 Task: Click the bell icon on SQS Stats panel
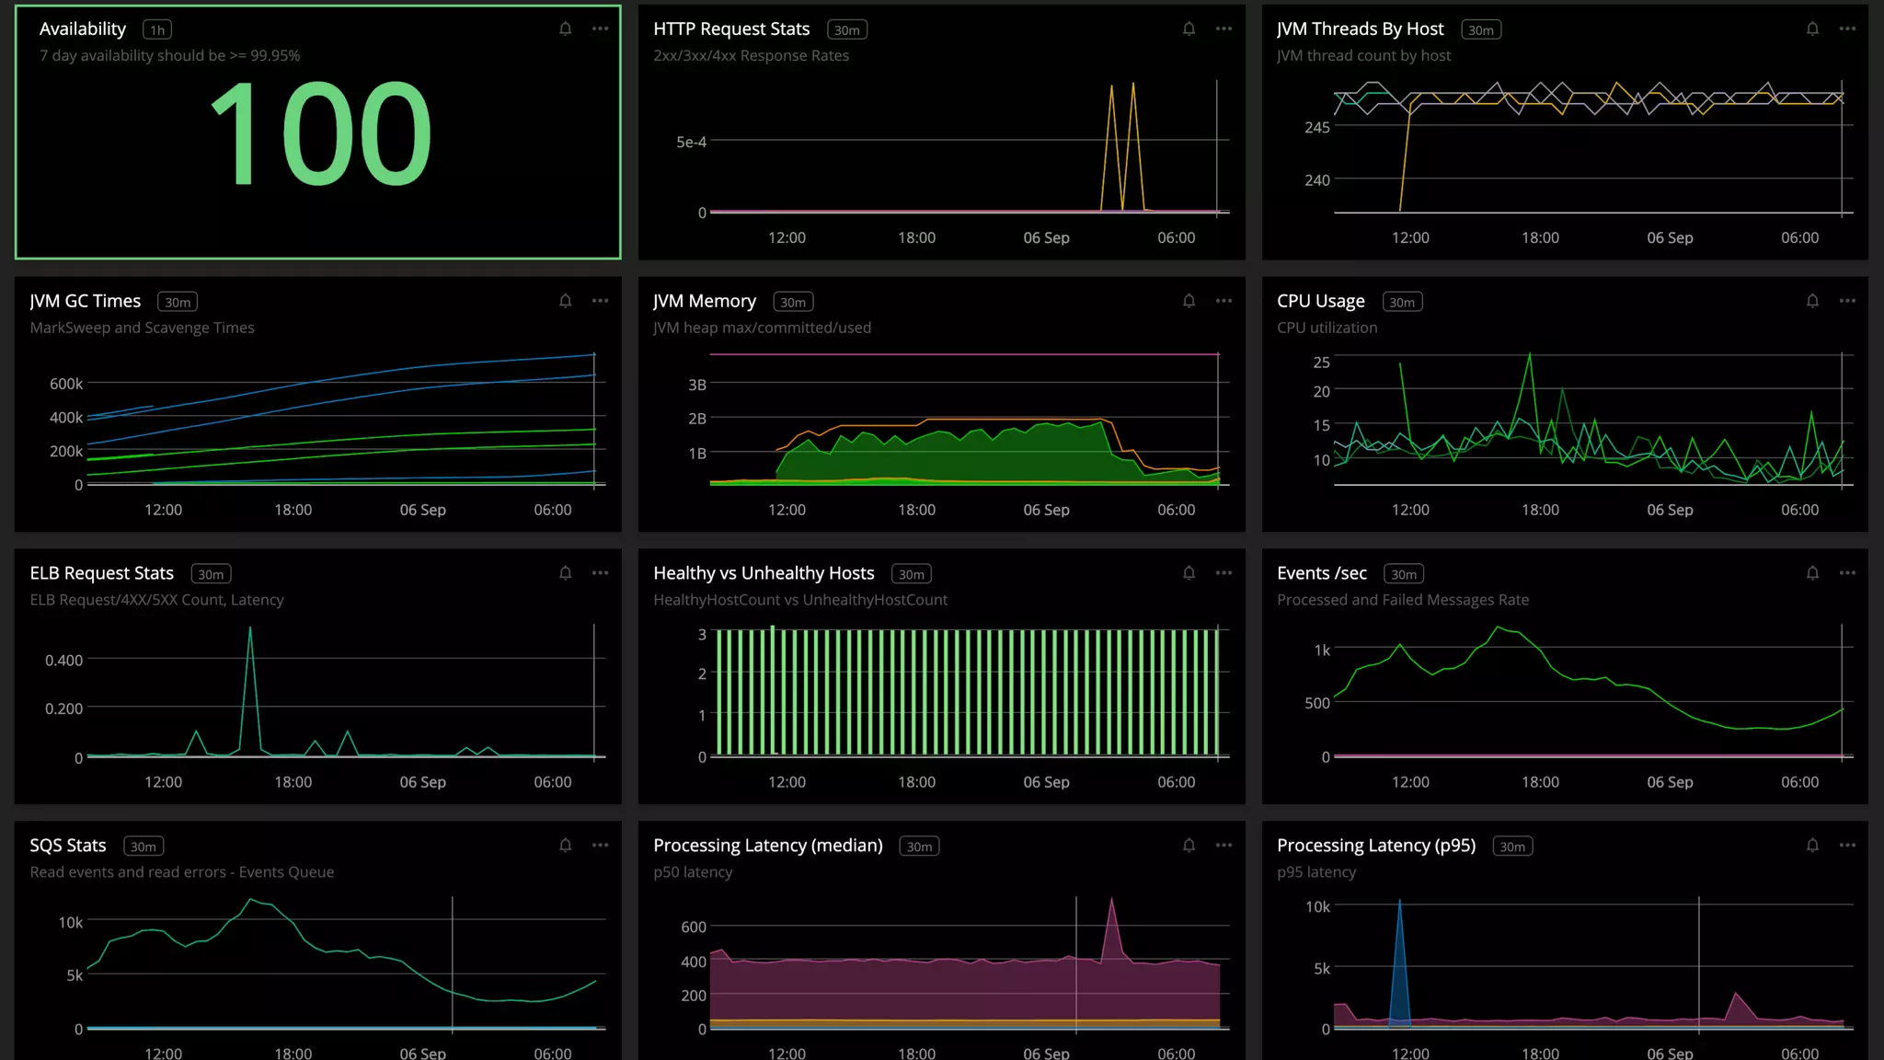pyautogui.click(x=565, y=846)
